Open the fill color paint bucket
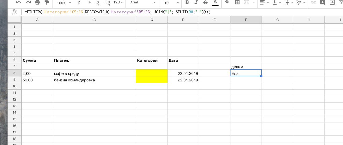 click(227, 3)
